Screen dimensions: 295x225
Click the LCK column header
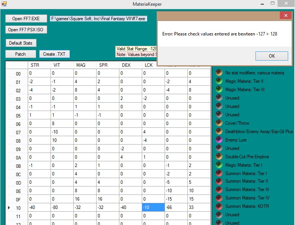(x=149, y=65)
